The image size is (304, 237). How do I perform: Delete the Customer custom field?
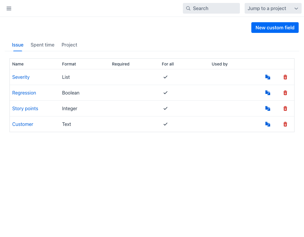285,124
